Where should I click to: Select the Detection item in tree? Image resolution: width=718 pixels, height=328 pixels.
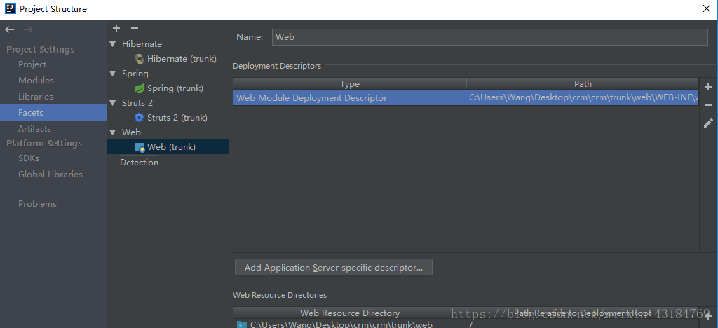coord(140,163)
